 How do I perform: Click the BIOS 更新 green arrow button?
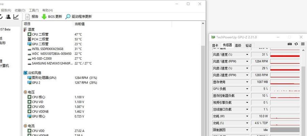[x=52, y=17]
